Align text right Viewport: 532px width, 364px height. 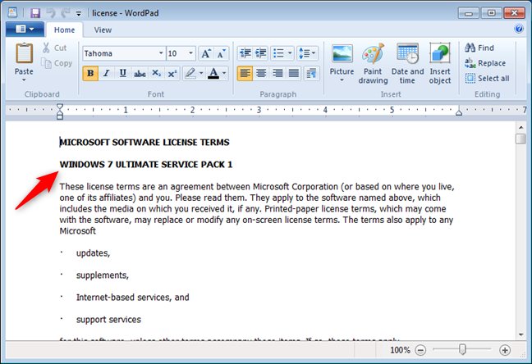coord(277,73)
